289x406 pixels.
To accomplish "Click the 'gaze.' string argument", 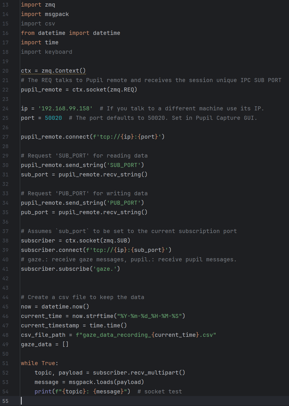I will click(103, 269).
